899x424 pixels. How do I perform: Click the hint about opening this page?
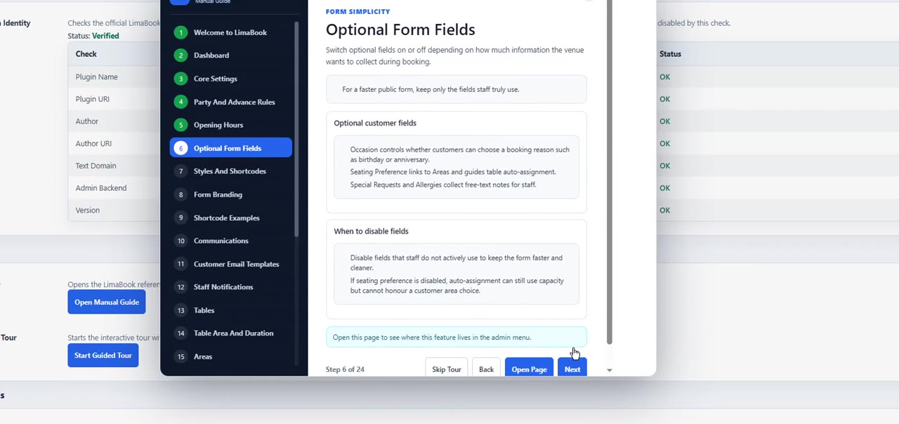[x=457, y=338]
